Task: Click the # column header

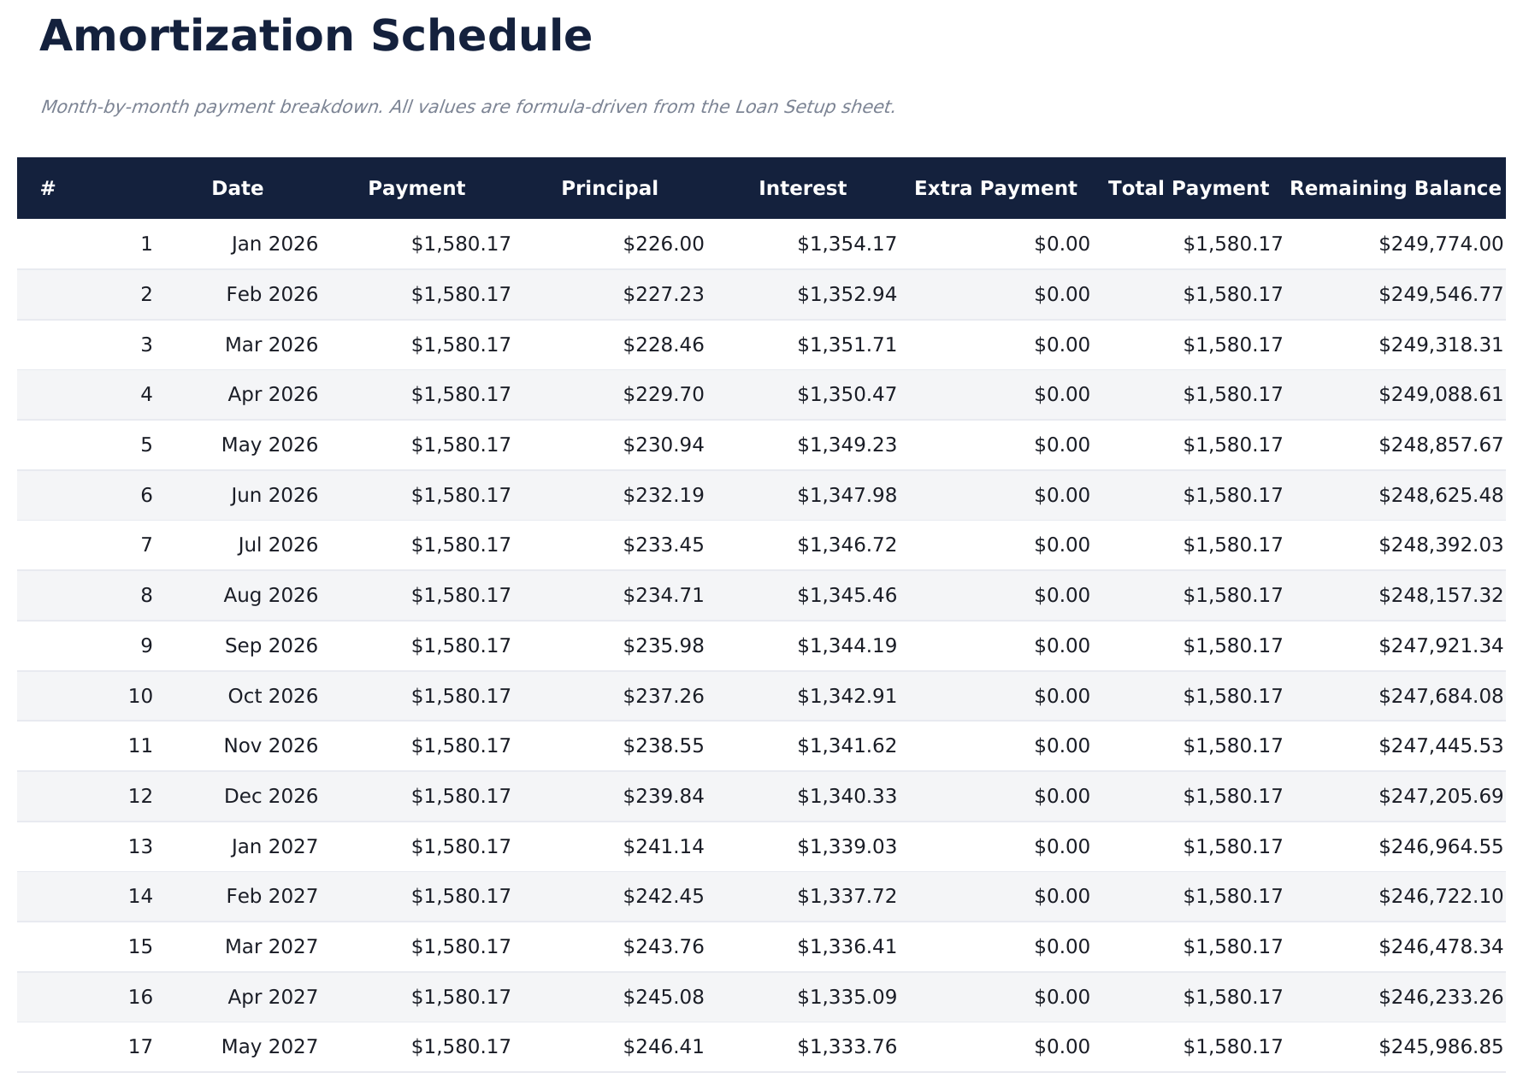Action: coord(48,188)
